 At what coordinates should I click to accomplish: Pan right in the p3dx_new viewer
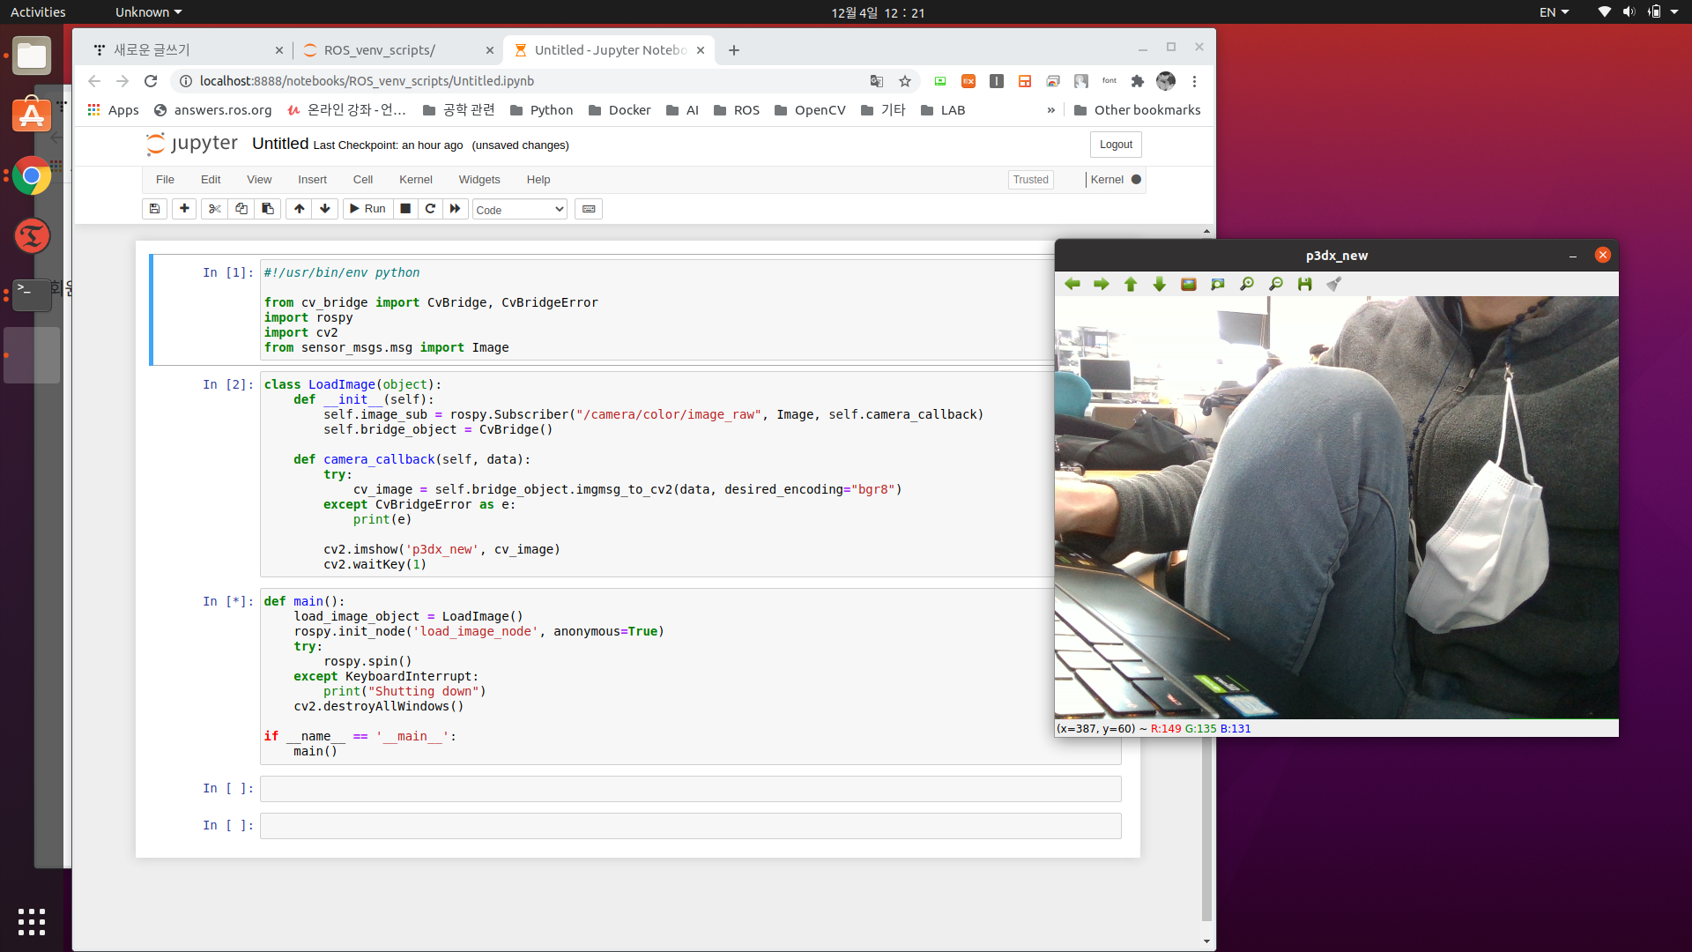point(1102,284)
